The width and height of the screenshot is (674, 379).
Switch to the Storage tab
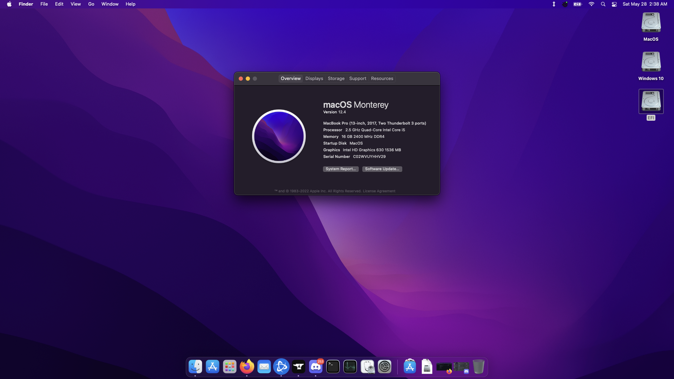[x=336, y=79]
